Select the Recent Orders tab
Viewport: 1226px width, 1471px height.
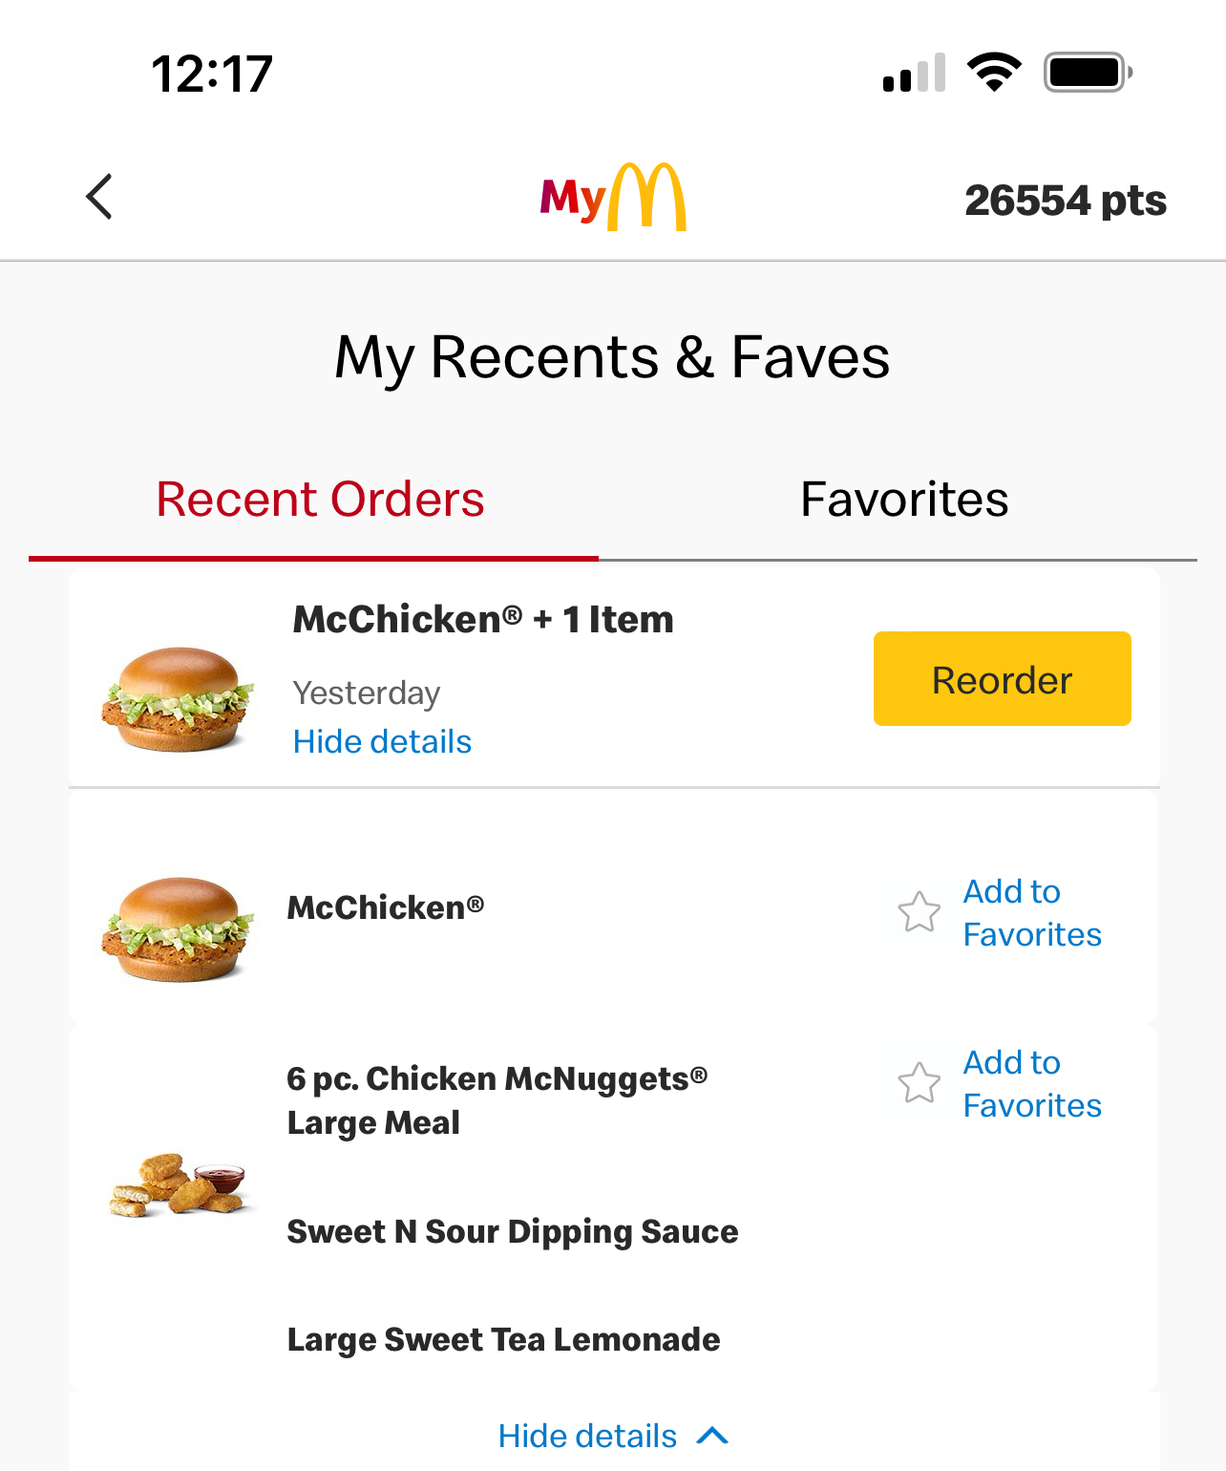point(320,500)
